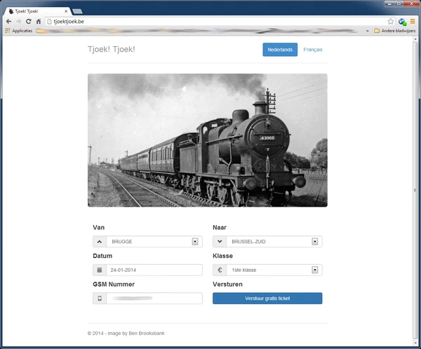Bookmark this page with the star icon
Viewport: 421px width, 349px height.
pos(390,22)
